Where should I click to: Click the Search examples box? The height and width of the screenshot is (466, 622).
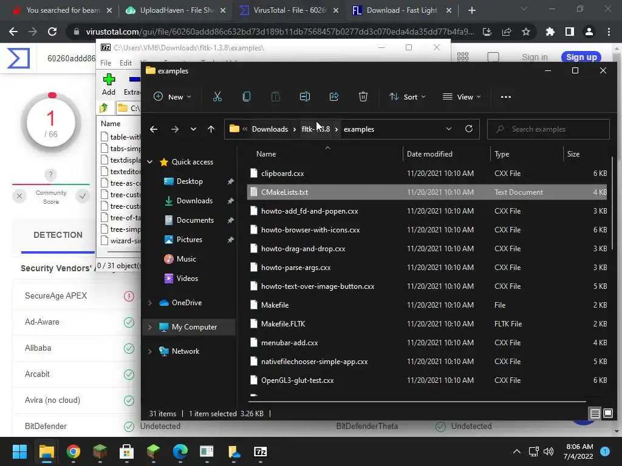tap(549, 129)
